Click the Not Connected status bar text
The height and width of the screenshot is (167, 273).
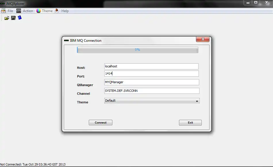click(33, 164)
